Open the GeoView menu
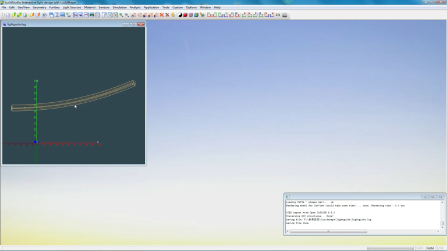447x251 pixels. [x=23, y=8]
